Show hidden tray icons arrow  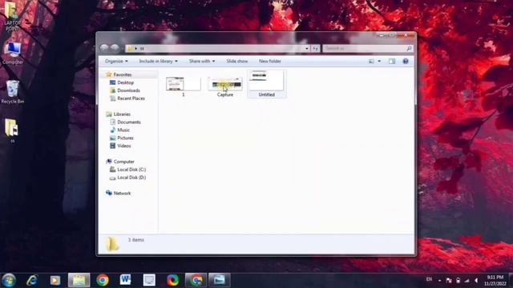[x=439, y=281]
